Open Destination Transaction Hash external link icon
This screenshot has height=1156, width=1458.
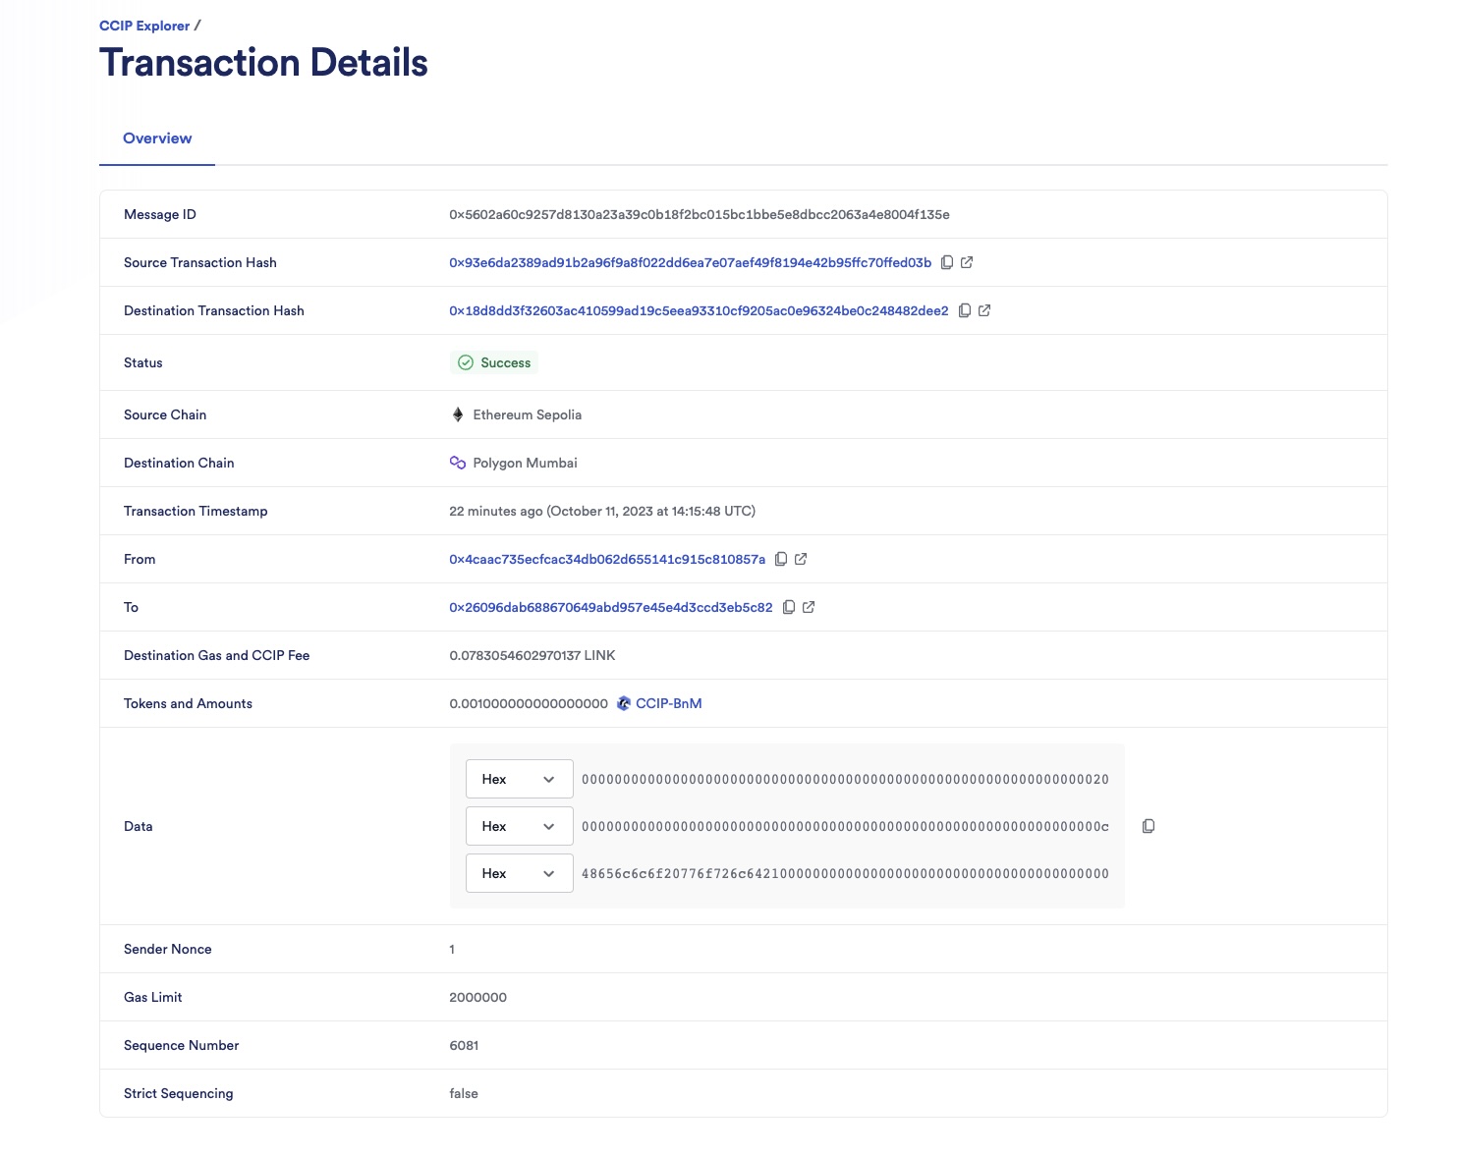[984, 310]
